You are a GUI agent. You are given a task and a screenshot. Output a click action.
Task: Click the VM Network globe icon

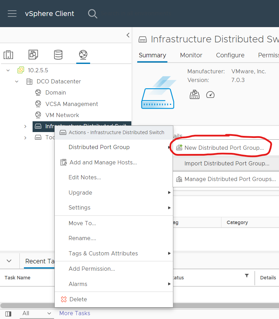tap(38, 115)
